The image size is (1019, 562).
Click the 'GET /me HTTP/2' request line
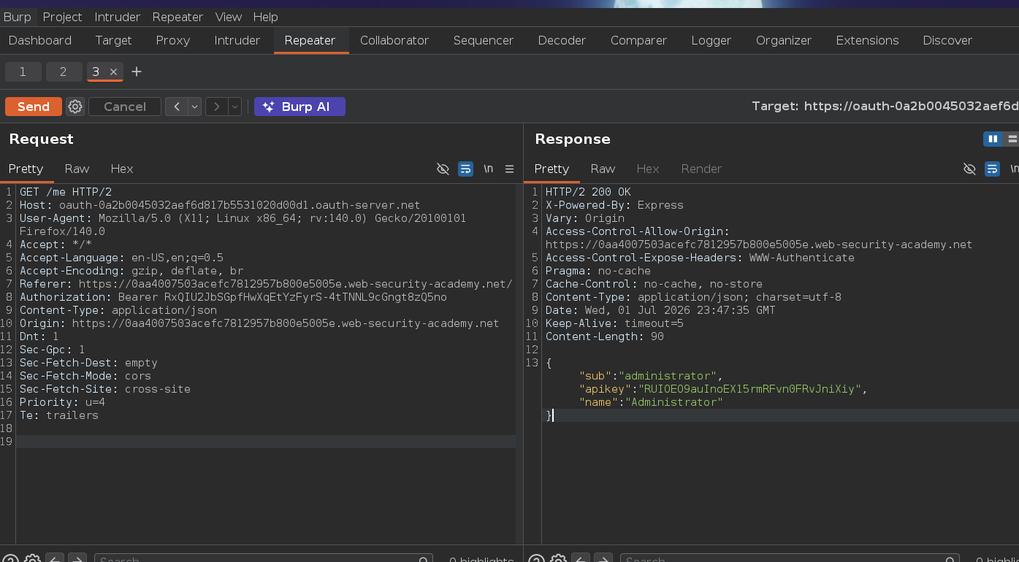[x=66, y=192]
